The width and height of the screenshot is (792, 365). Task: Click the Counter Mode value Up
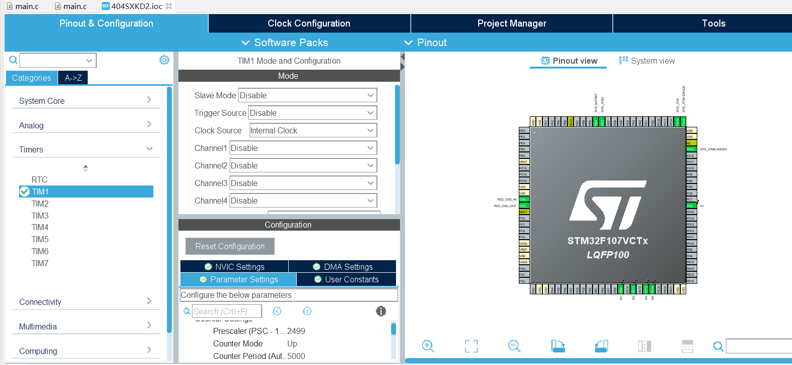coord(292,343)
